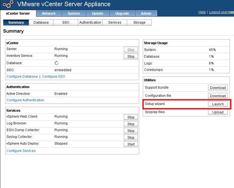Select the Summary sub-tab
Image resolution: width=234 pixels, height=188 pixels.
[16, 22]
